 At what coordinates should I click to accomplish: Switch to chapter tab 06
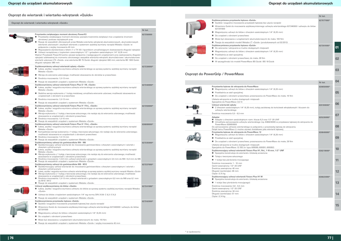click(x=337, y=104)
